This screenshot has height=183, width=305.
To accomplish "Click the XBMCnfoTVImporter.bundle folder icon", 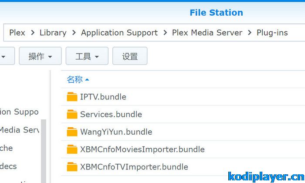I will pos(72,167).
